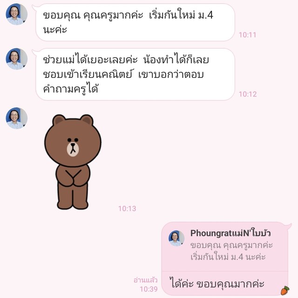Select the message mentioning ม.4 at 10:11

135,22
